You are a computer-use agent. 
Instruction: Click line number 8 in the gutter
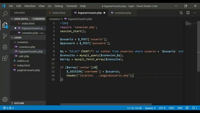(x=54, y=51)
